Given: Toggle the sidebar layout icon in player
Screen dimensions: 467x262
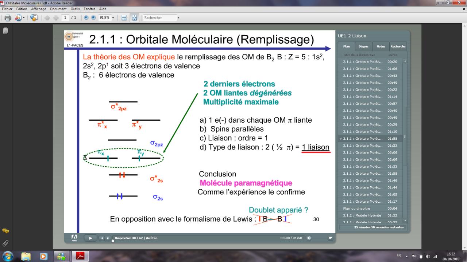Looking at the screenshot, I should click(x=331, y=238).
